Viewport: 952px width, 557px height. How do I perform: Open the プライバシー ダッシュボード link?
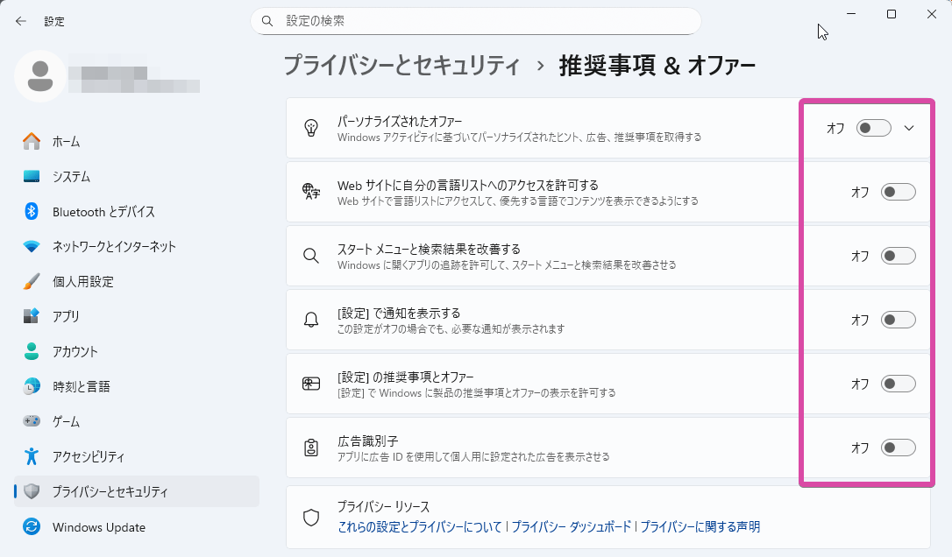(x=571, y=526)
